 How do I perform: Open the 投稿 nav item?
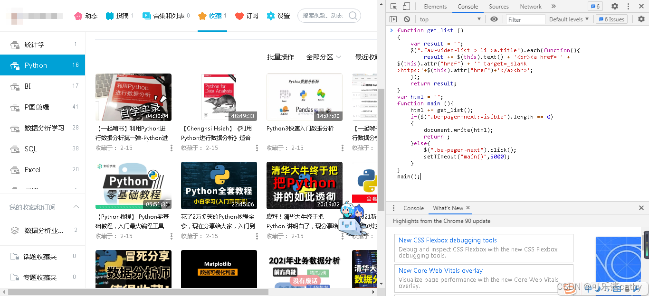[119, 16]
